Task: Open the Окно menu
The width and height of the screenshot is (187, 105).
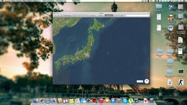Action: click(x=29, y=1)
